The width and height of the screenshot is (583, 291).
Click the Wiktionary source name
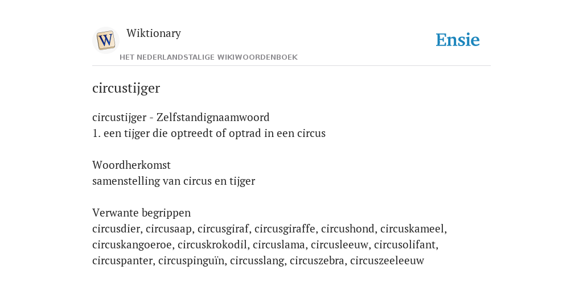coord(154,33)
